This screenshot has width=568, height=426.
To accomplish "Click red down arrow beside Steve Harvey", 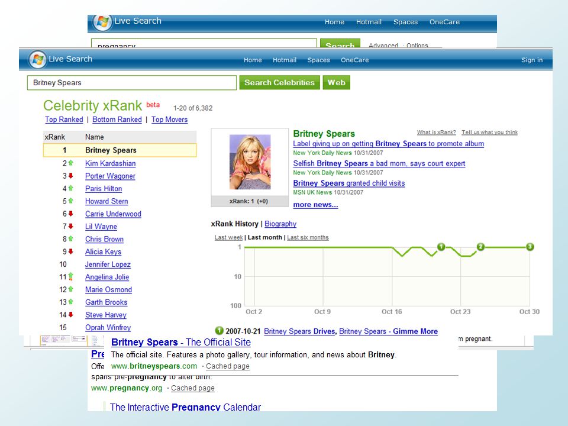I will 70,314.
